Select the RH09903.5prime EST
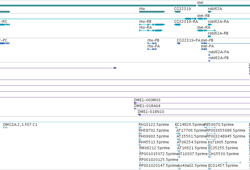This screenshot has height=170, width=250. (140, 139)
